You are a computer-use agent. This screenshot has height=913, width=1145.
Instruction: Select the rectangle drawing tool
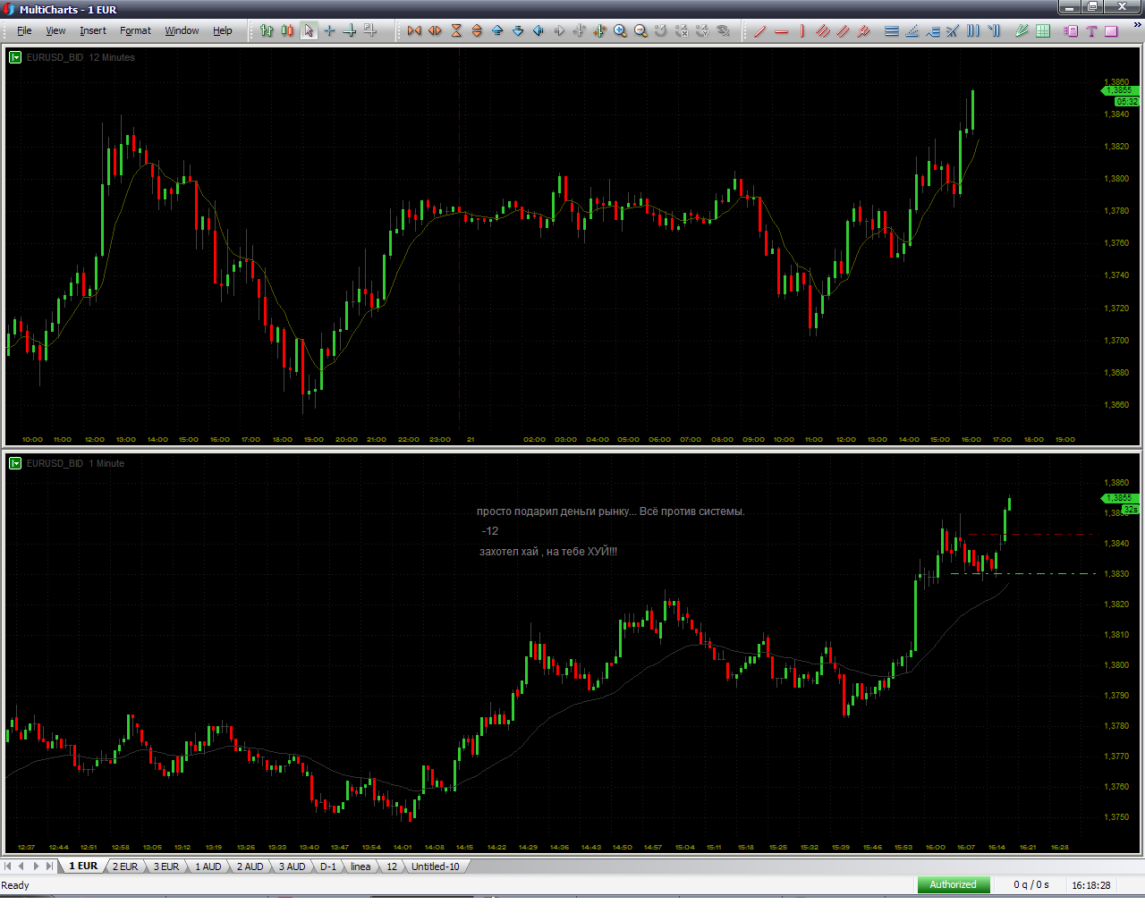[1112, 30]
